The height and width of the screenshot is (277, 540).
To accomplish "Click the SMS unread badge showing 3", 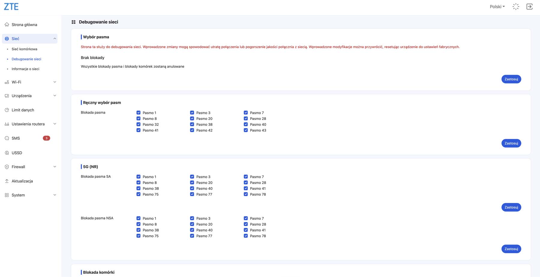I will (46, 138).
